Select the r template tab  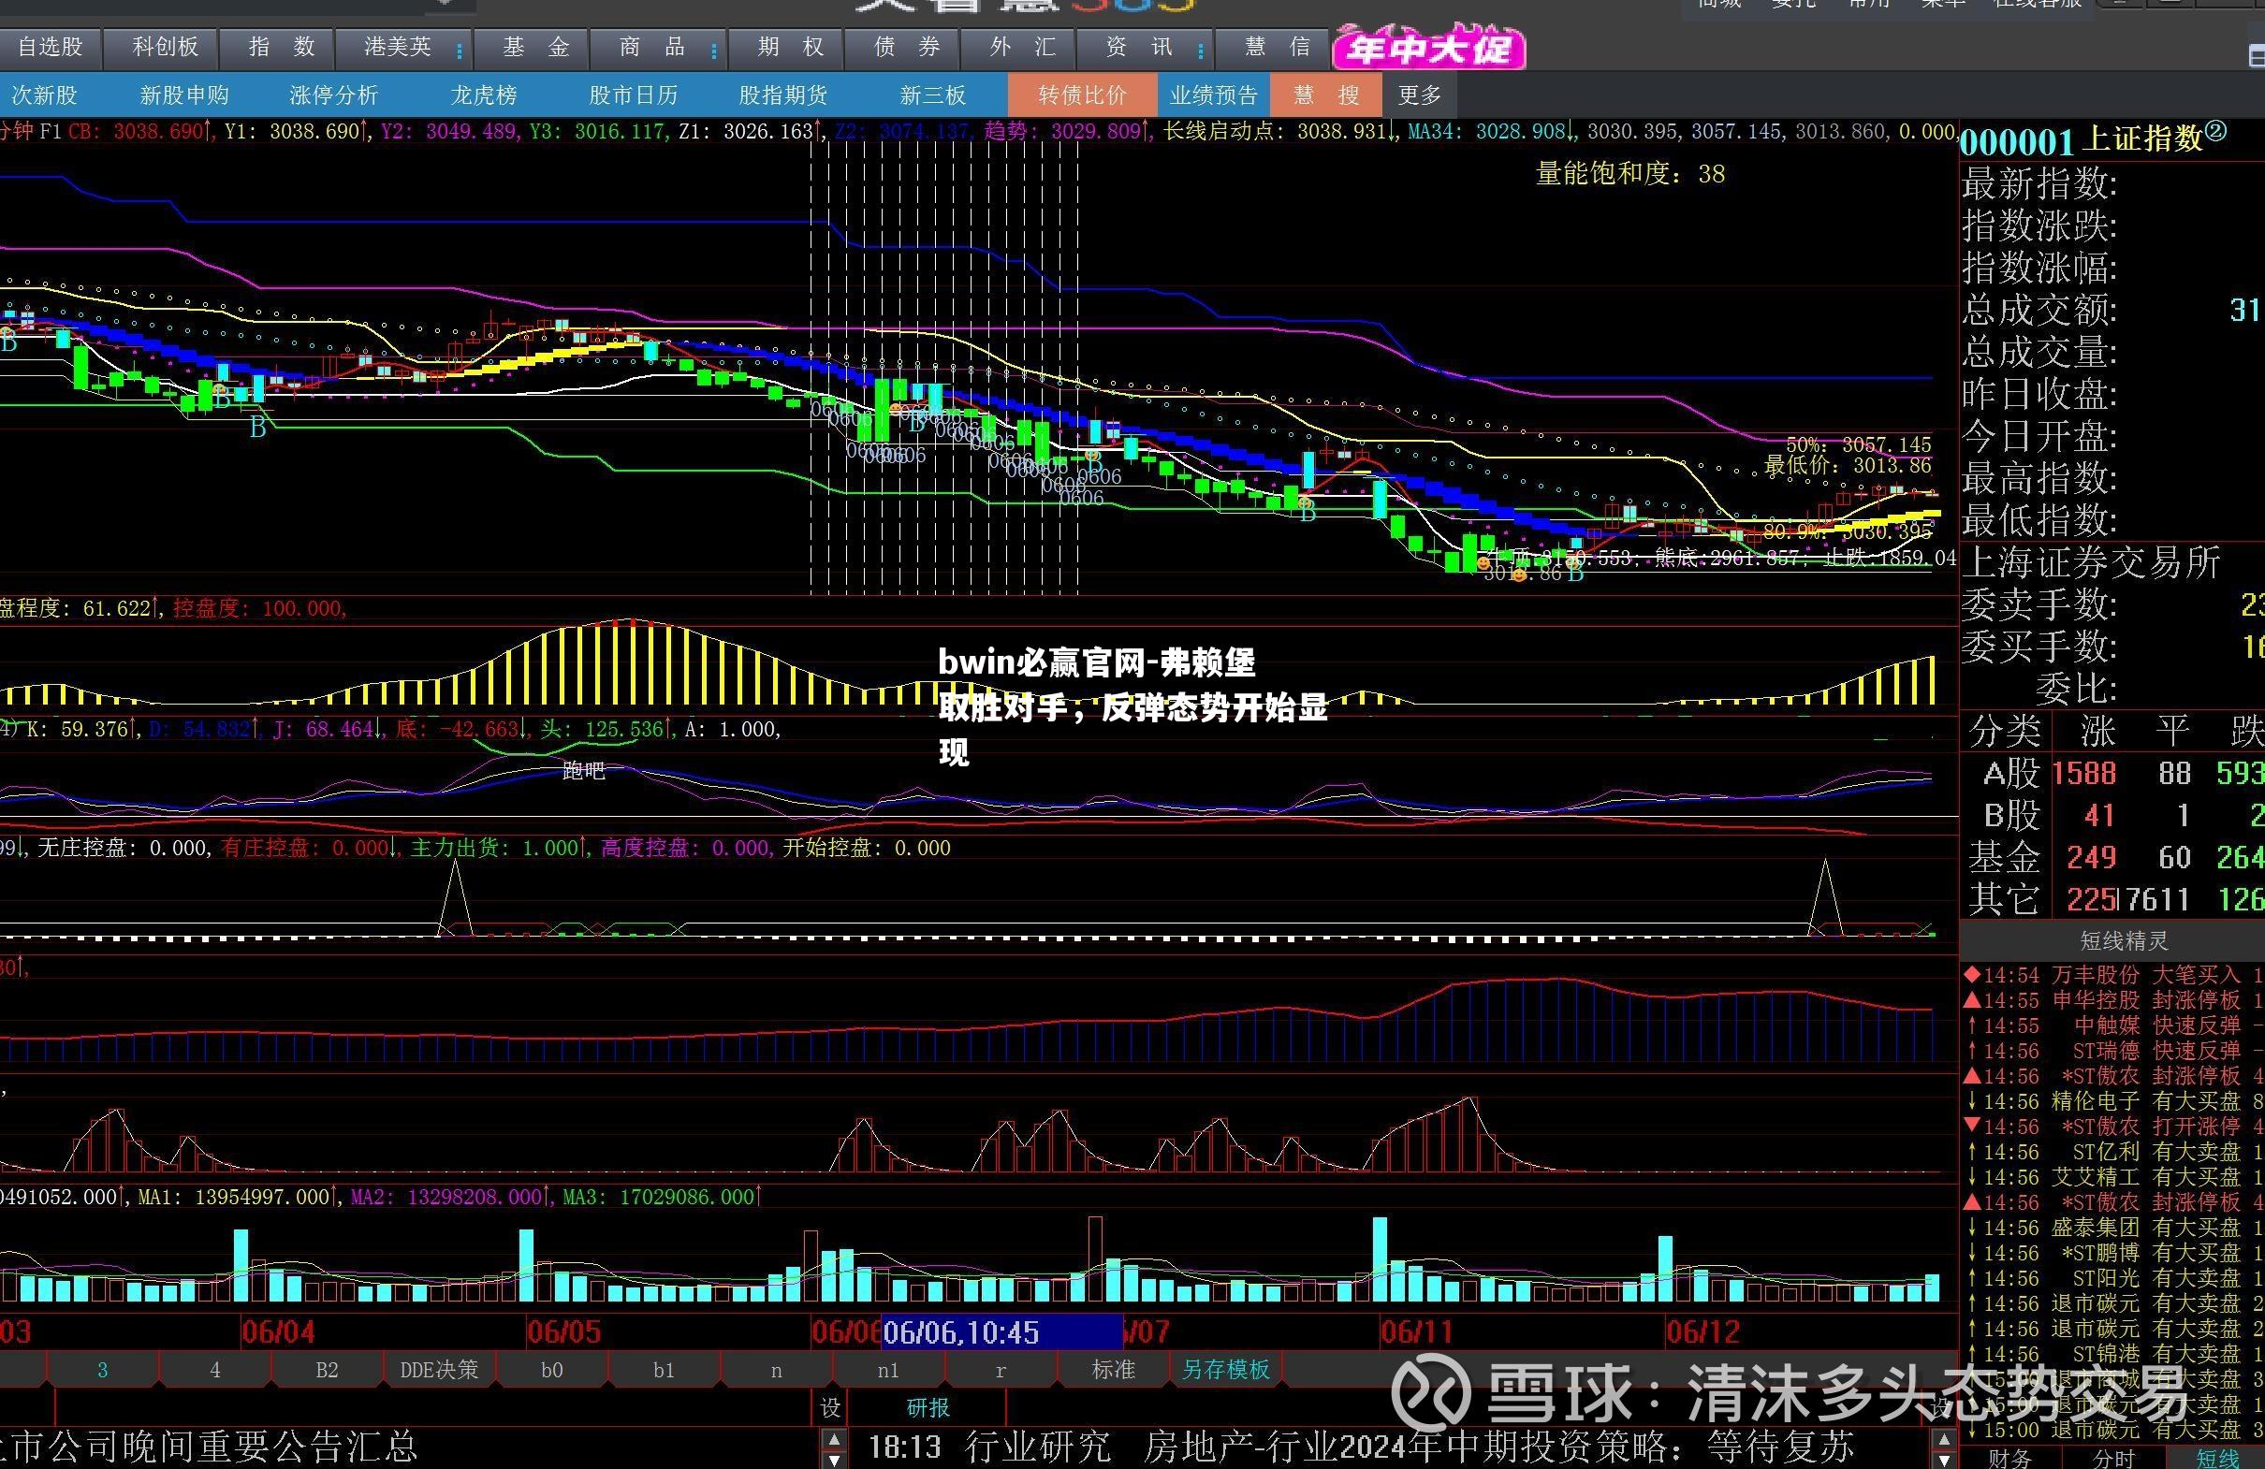[1001, 1369]
